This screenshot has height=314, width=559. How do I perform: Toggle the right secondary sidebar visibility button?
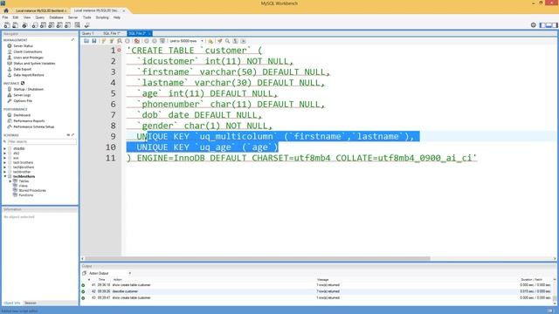pyautogui.click(x=555, y=25)
